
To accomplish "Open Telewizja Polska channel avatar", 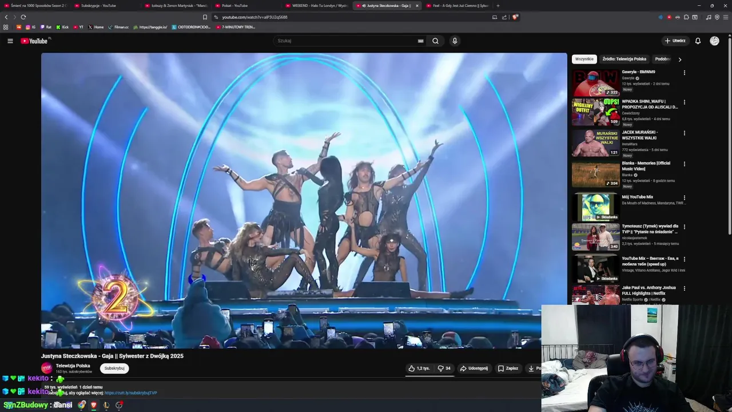I will [46, 368].
